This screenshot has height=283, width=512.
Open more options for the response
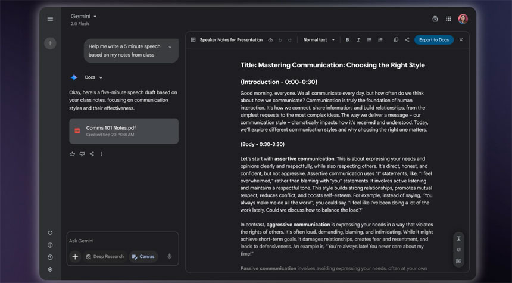(x=101, y=154)
